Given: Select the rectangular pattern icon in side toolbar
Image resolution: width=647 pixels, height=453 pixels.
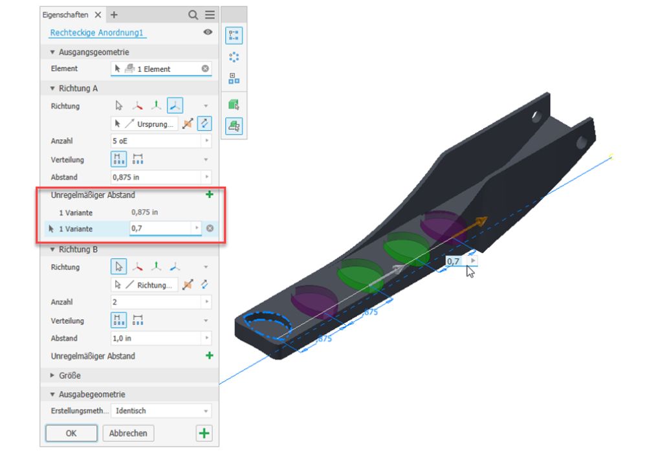Looking at the screenshot, I should (234, 36).
